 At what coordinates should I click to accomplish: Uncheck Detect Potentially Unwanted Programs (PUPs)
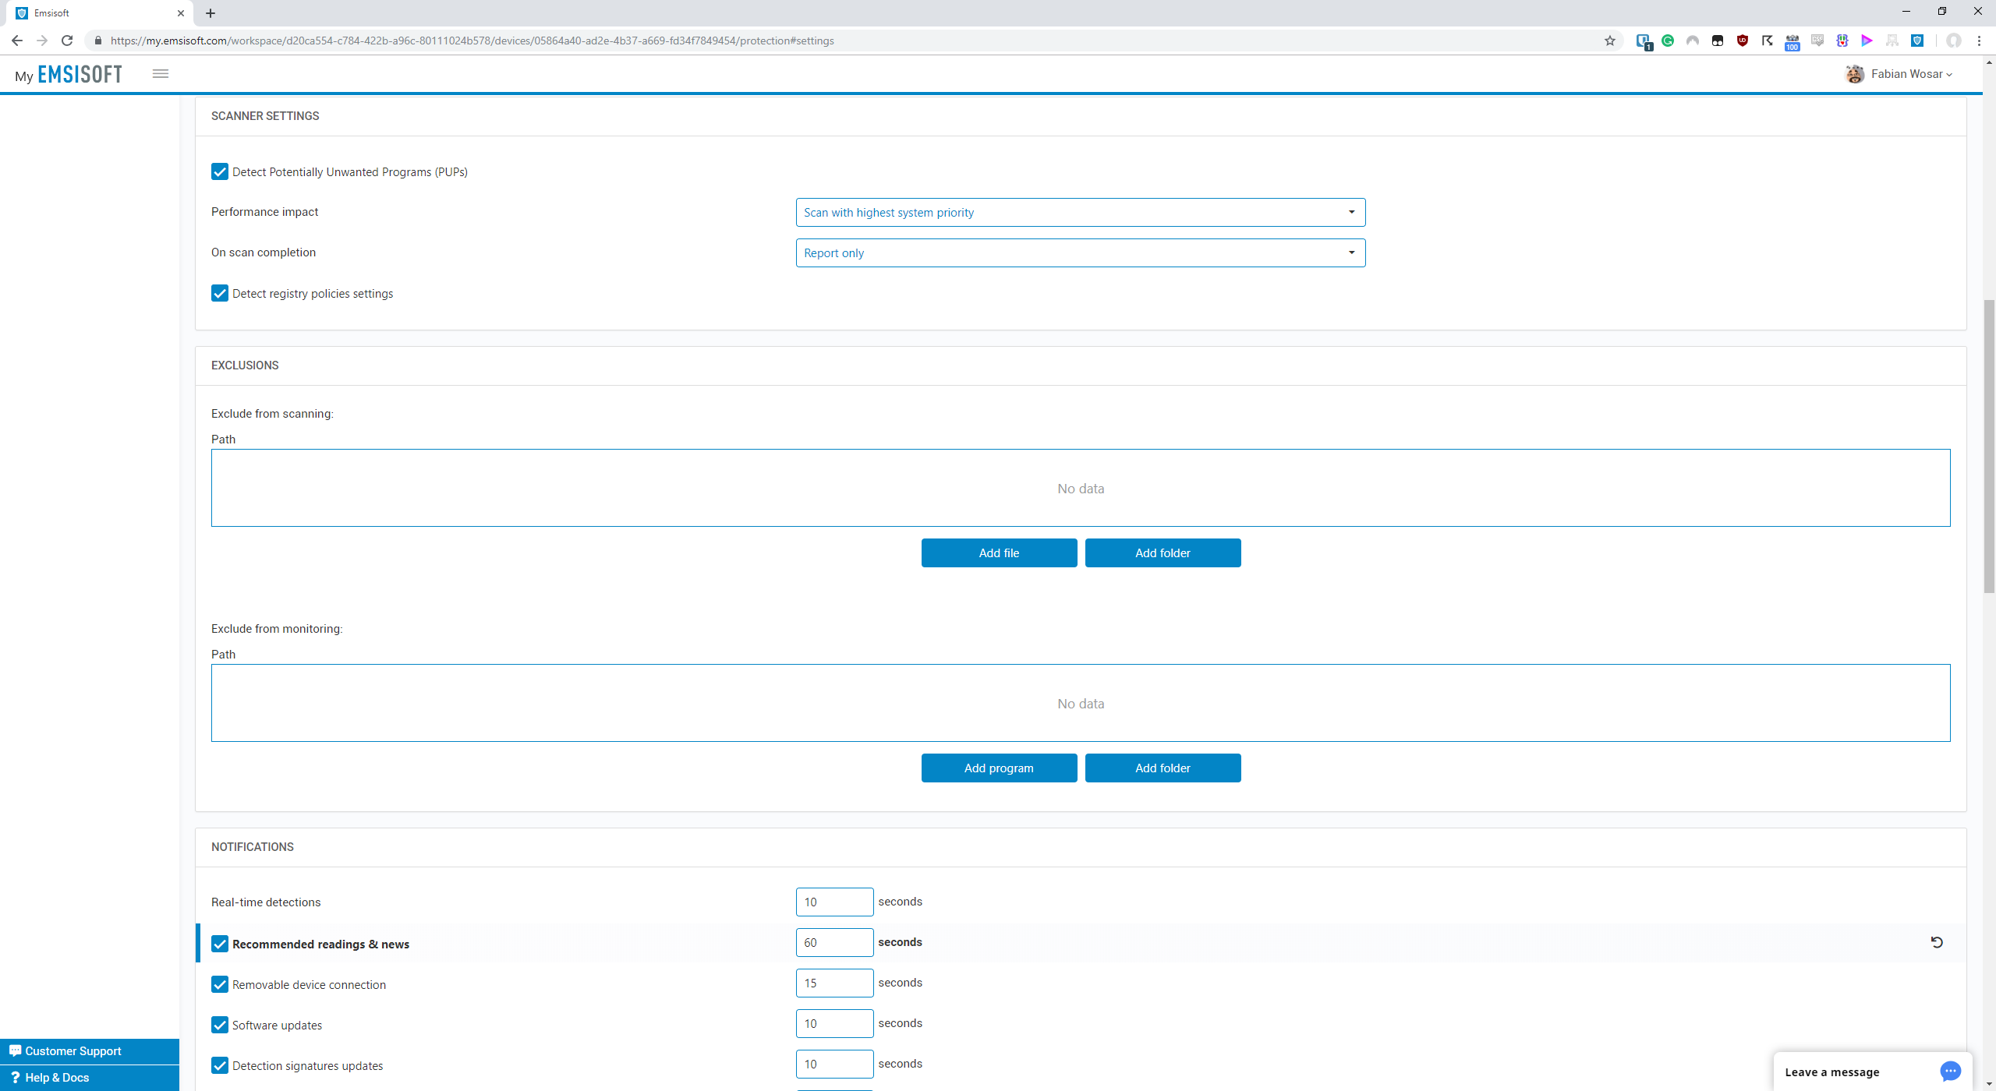pos(220,172)
